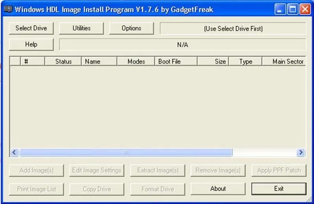The width and height of the screenshot is (314, 204).
Task: Sort by the Size column header
Action: pos(213,61)
